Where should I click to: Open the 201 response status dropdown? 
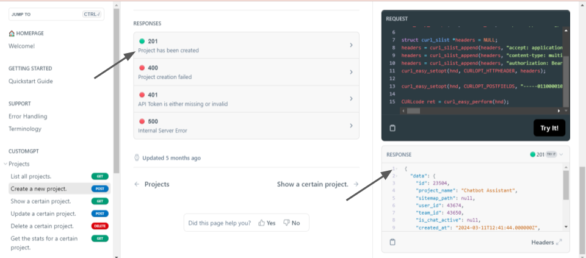click(x=547, y=154)
